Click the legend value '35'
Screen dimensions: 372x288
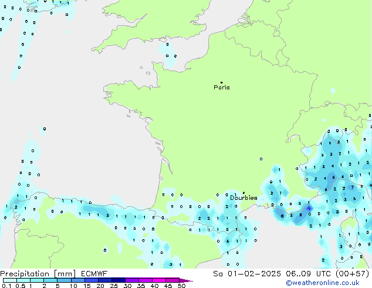141,286
